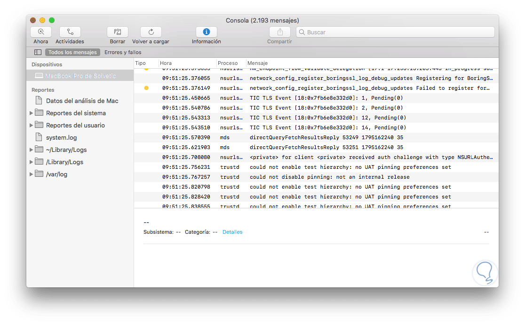The width and height of the screenshot is (525, 325).
Task: Click the Volver a cargar reload icon
Action: (x=151, y=32)
